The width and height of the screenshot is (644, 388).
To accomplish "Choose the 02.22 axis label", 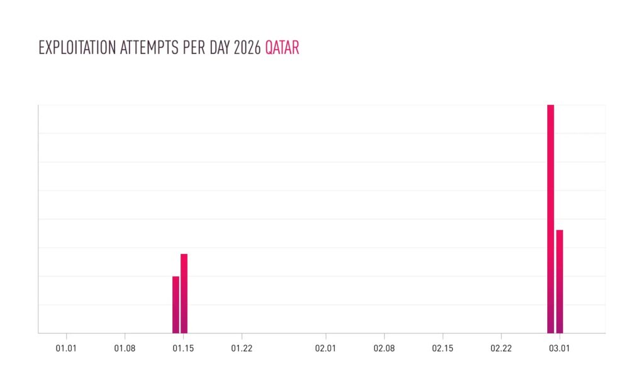I will tap(501, 348).
